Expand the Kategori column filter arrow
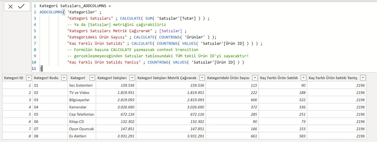 [x=92, y=78]
